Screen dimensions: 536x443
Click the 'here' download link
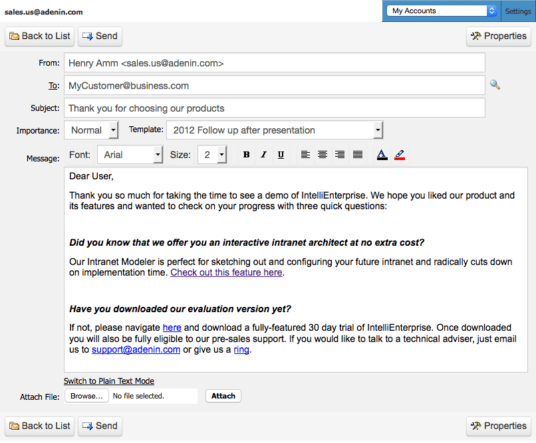pyautogui.click(x=172, y=327)
